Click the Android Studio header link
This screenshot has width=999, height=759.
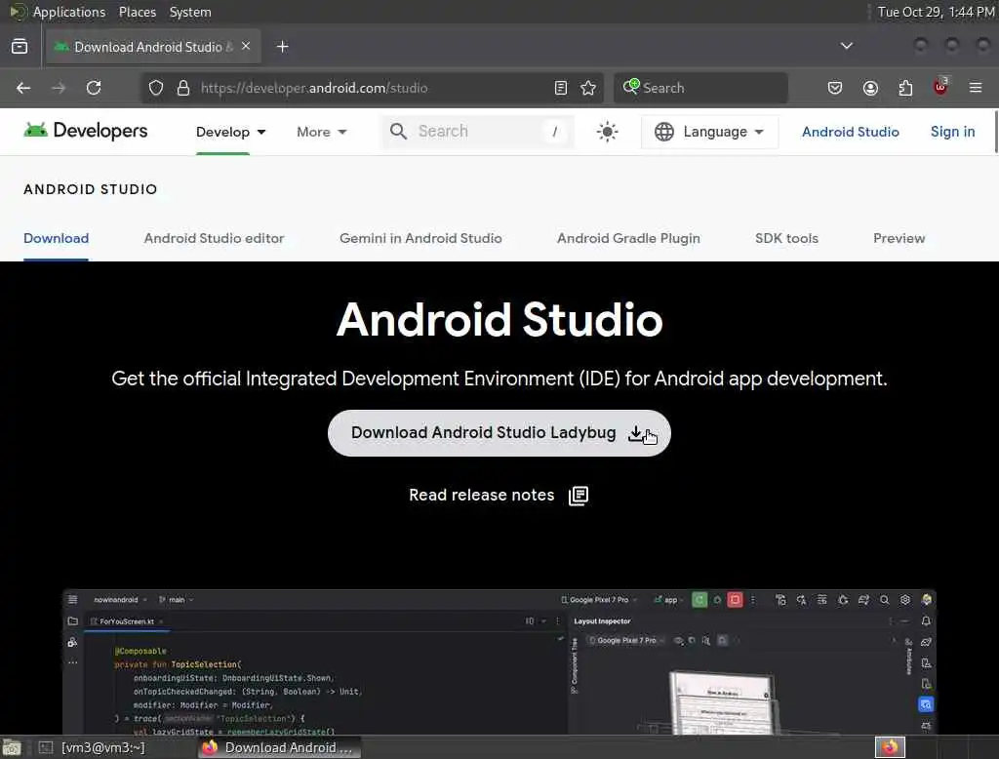851,132
